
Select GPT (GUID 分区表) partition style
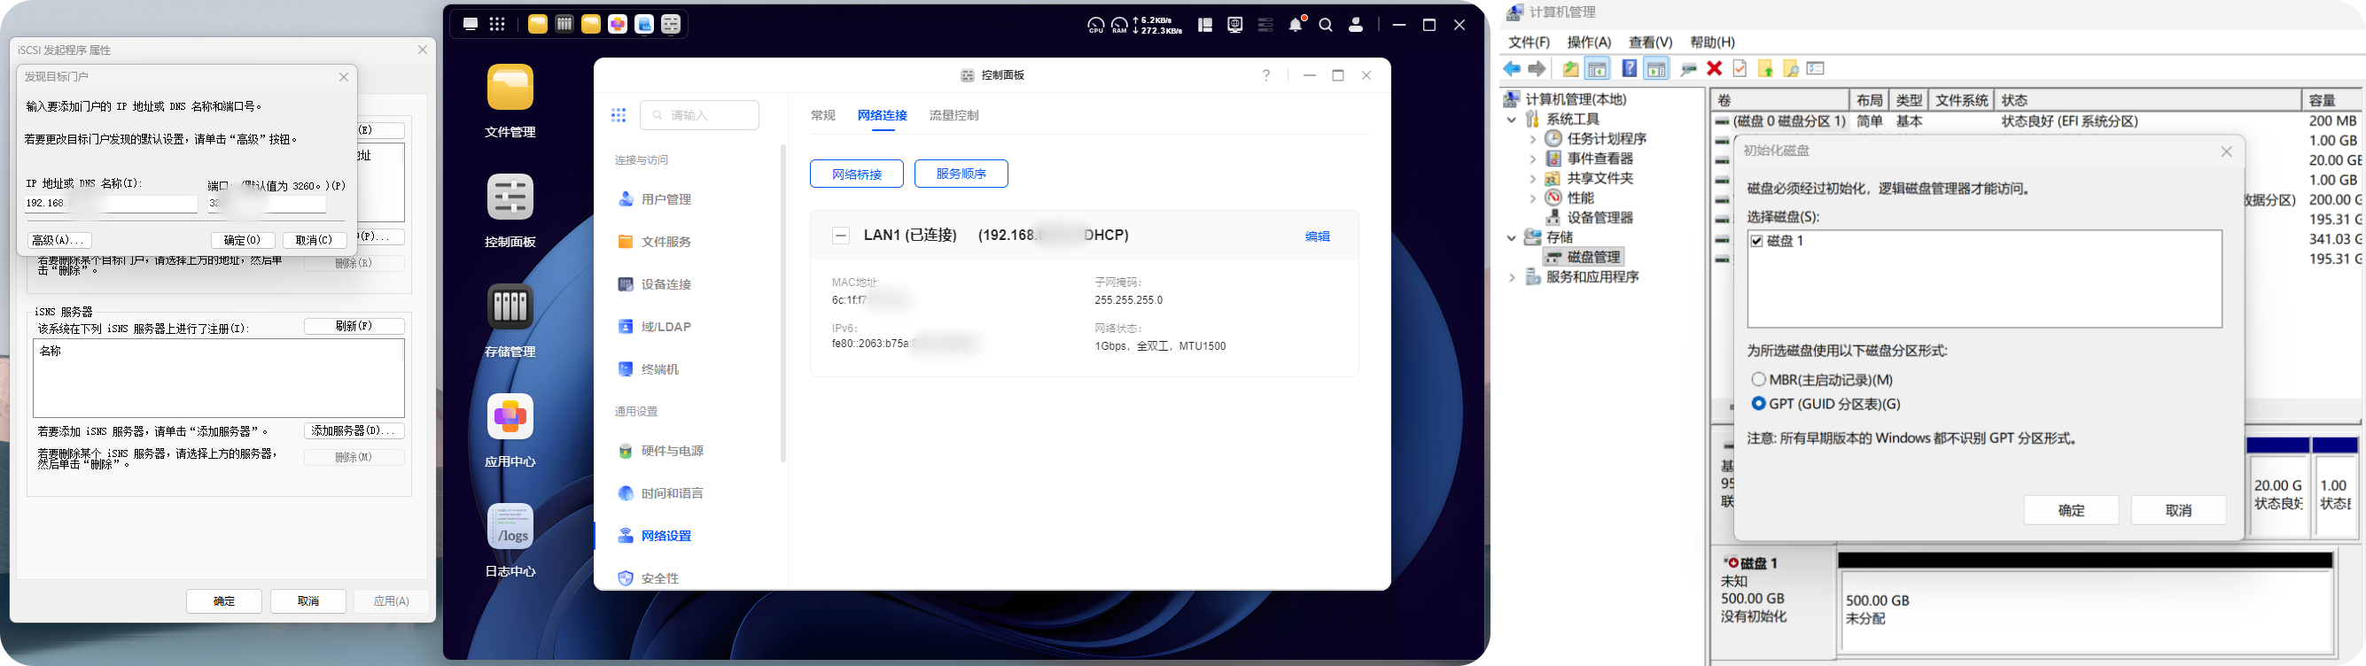coord(1758,404)
